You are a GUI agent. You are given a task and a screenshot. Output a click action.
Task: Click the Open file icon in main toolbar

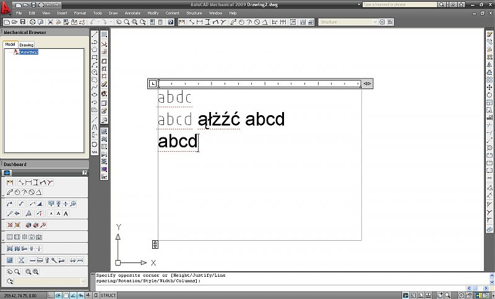14,22
